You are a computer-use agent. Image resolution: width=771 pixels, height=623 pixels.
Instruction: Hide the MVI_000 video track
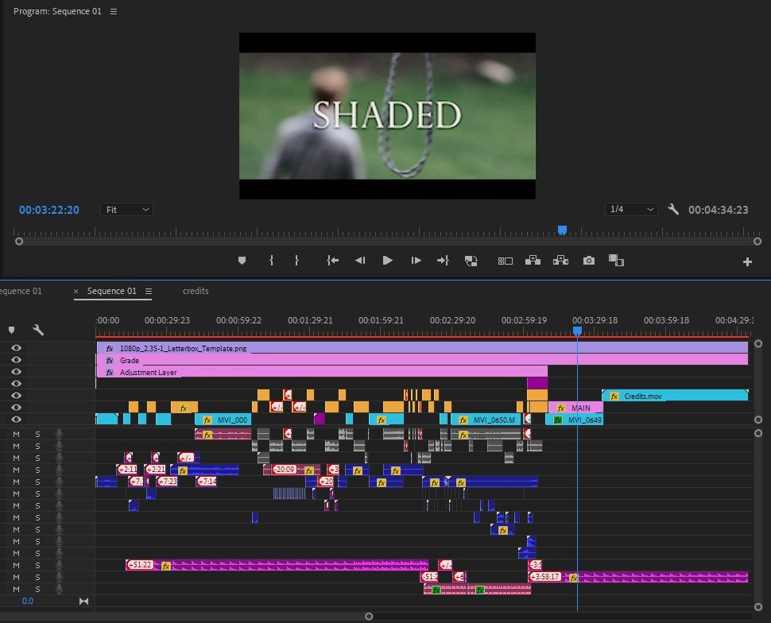16,420
